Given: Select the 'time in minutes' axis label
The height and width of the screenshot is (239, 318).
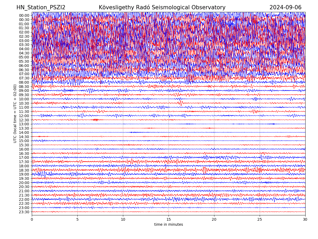Looking at the screenshot, I should [169, 225].
